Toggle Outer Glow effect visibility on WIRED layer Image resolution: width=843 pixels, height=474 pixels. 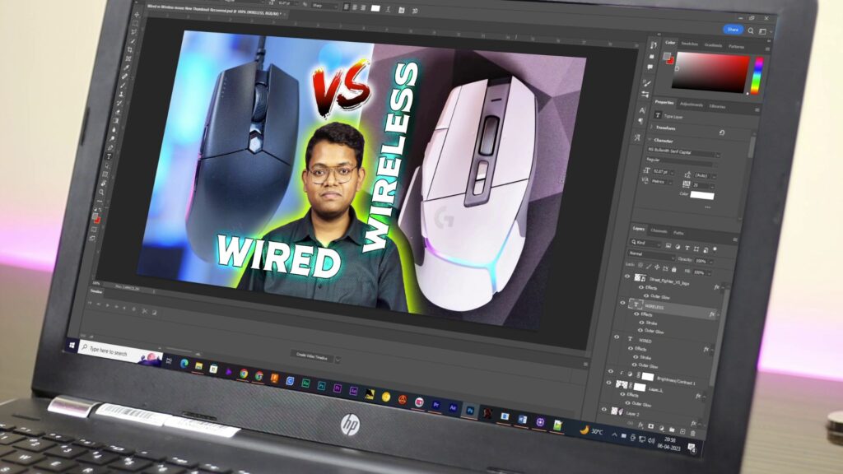point(633,365)
